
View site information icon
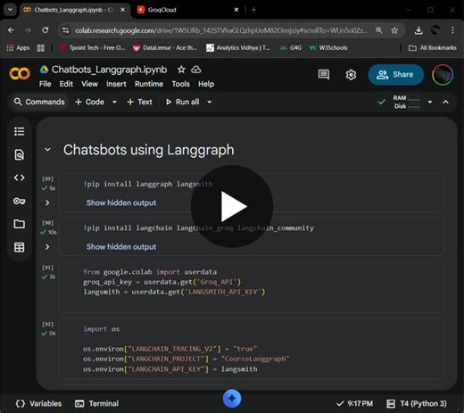(66, 30)
